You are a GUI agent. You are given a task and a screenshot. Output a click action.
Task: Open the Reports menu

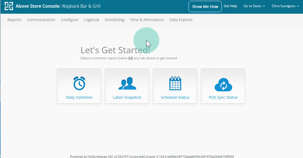coord(14,20)
